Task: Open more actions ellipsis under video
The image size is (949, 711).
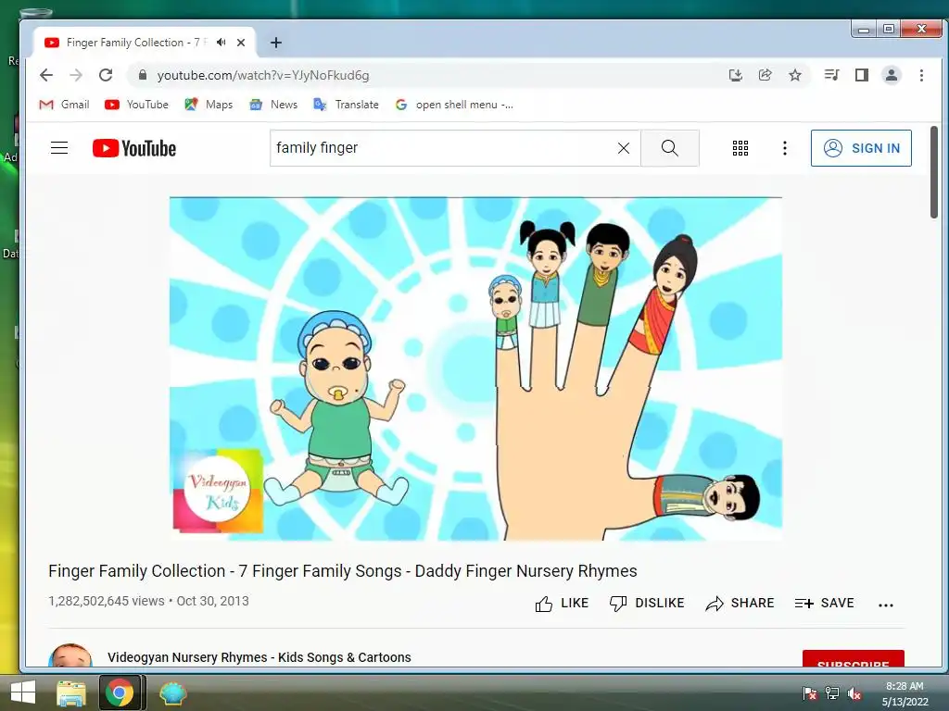Action: [885, 605]
